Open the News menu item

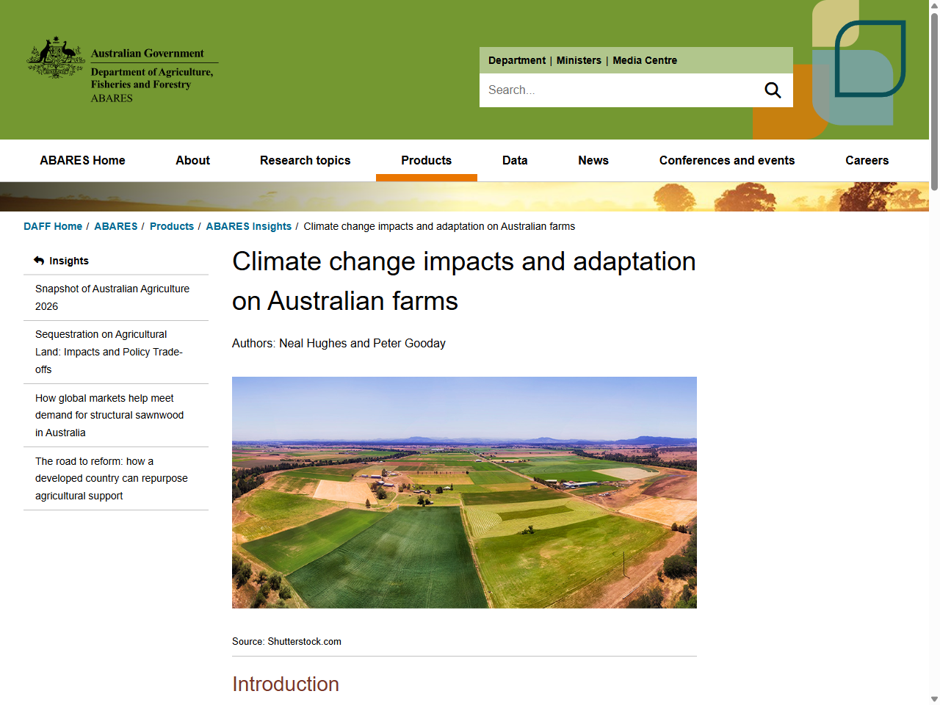593,160
